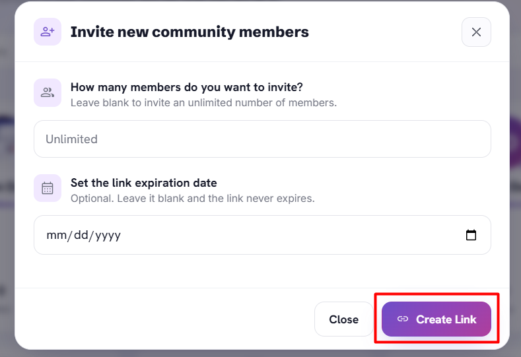
Task: Create the invitation link
Action: coord(436,319)
